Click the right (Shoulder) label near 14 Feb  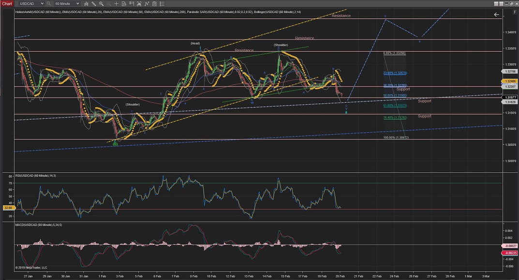point(281,45)
